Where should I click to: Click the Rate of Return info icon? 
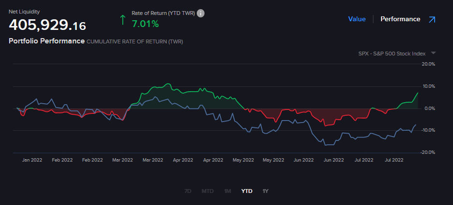click(201, 13)
